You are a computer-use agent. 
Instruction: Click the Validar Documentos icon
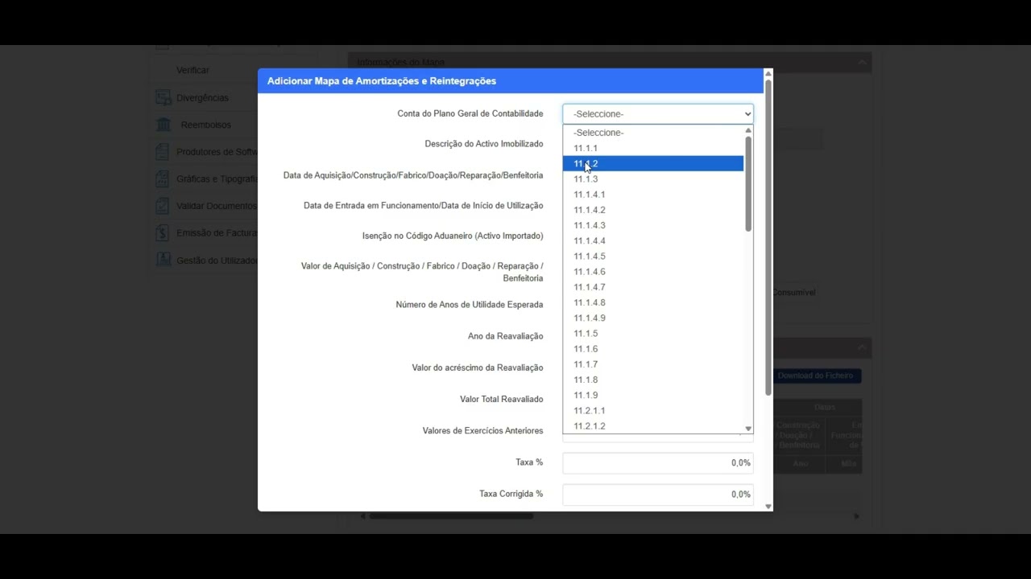click(x=164, y=206)
